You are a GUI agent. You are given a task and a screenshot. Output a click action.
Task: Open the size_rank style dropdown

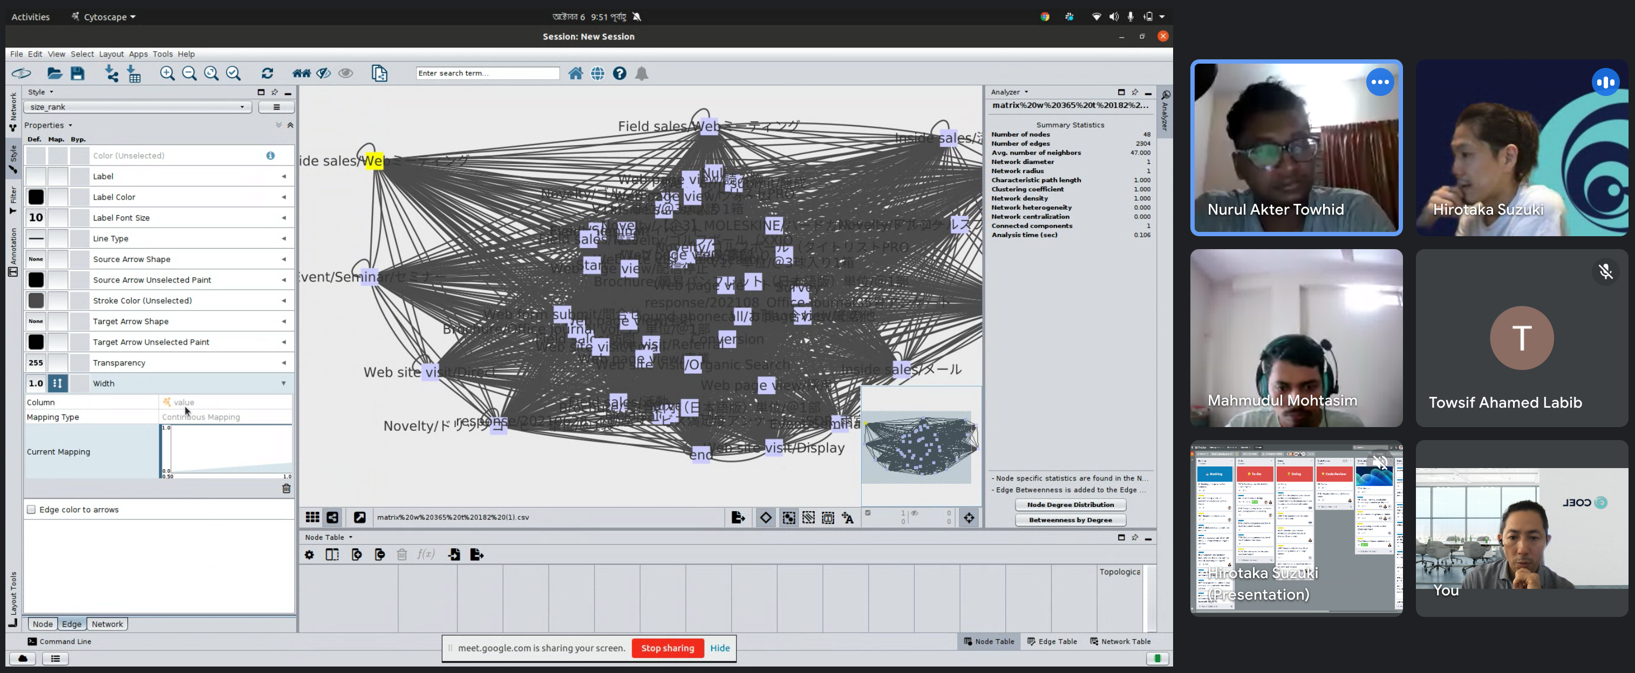tap(137, 107)
